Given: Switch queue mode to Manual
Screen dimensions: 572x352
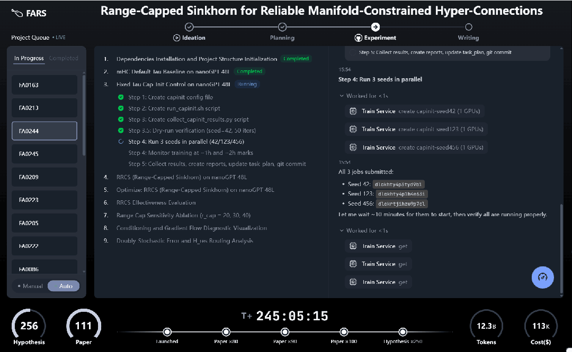Looking at the screenshot, I should 30,286.
